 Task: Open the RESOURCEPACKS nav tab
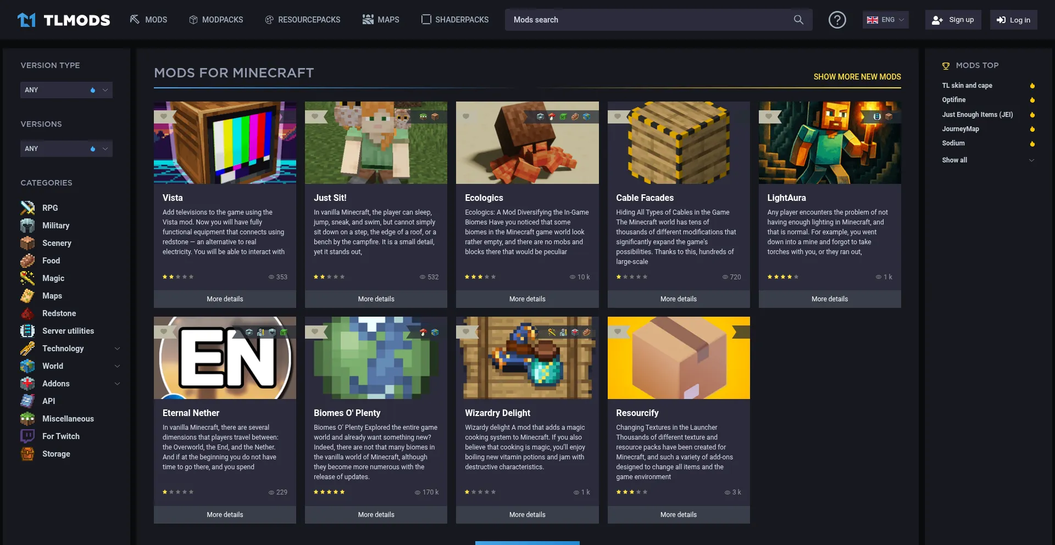point(303,20)
